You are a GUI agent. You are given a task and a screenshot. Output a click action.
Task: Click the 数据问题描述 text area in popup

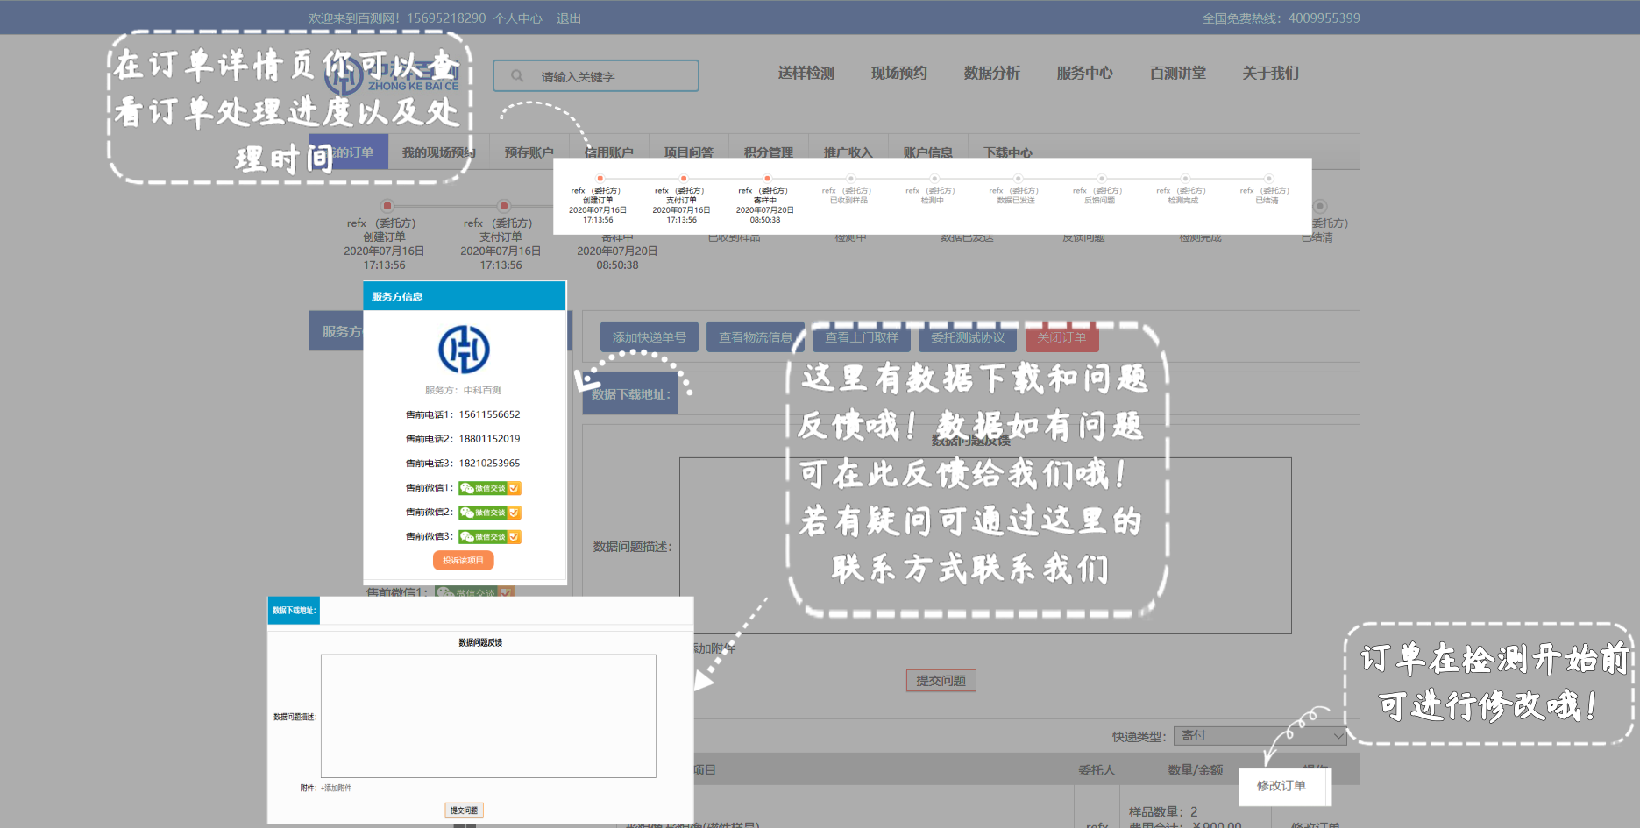[488, 716]
